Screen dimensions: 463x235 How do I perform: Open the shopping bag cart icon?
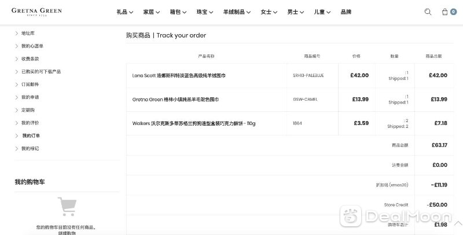click(444, 12)
